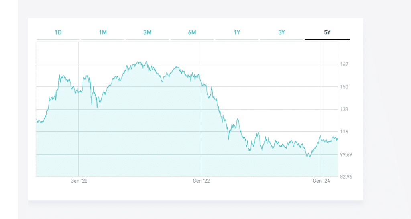This screenshot has width=411, height=219.
Task: Click the 133 value on the price axis
Action: pos(344,109)
